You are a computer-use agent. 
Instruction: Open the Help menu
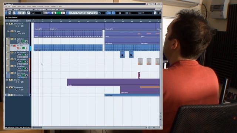click(60, 7)
